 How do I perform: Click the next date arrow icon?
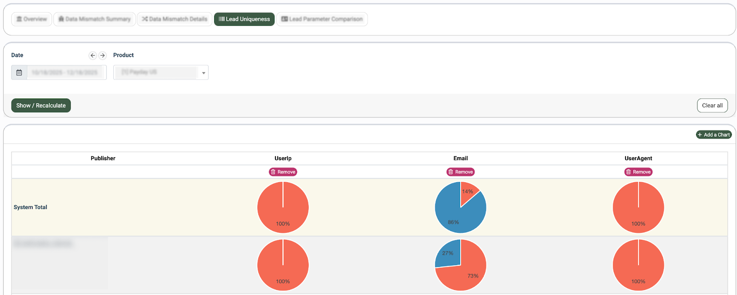(x=103, y=55)
